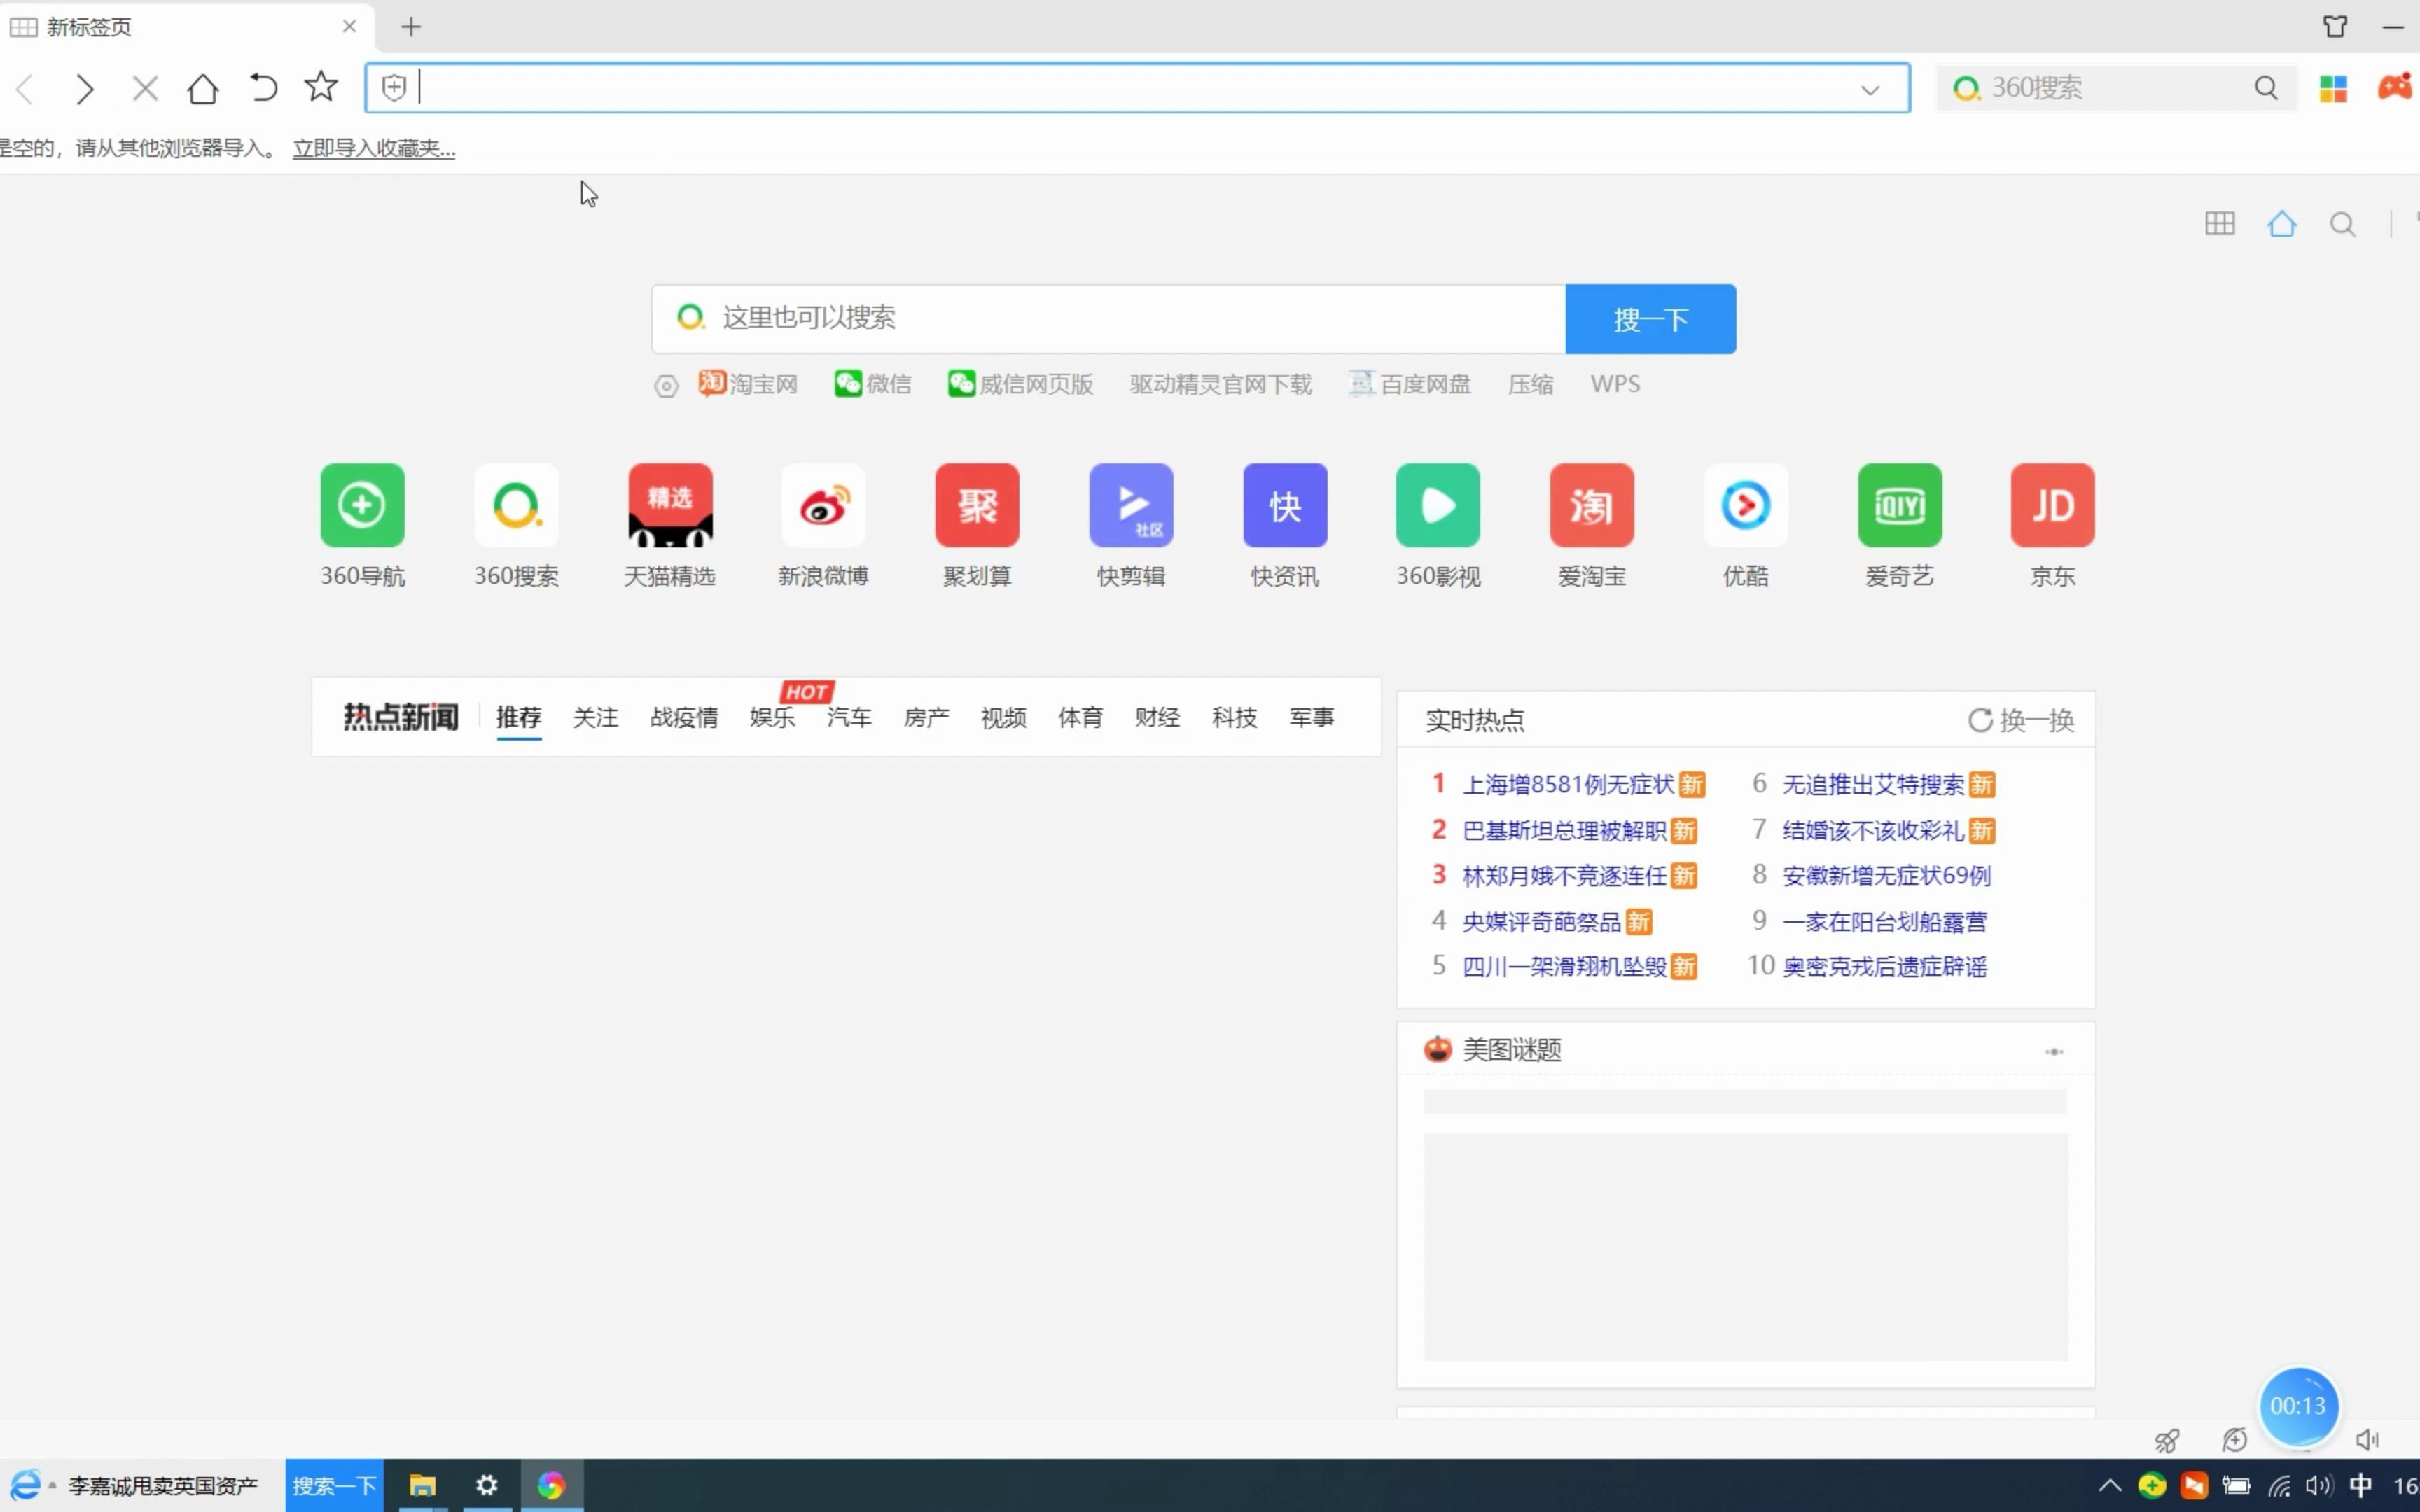This screenshot has height=1512, width=2420.
Task: Expand the address bar history dropdown
Action: click(x=1870, y=90)
